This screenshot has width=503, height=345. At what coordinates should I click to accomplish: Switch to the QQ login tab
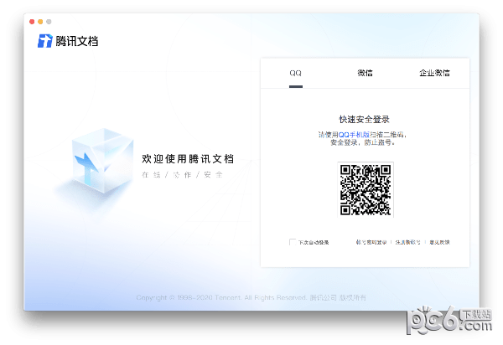(295, 73)
